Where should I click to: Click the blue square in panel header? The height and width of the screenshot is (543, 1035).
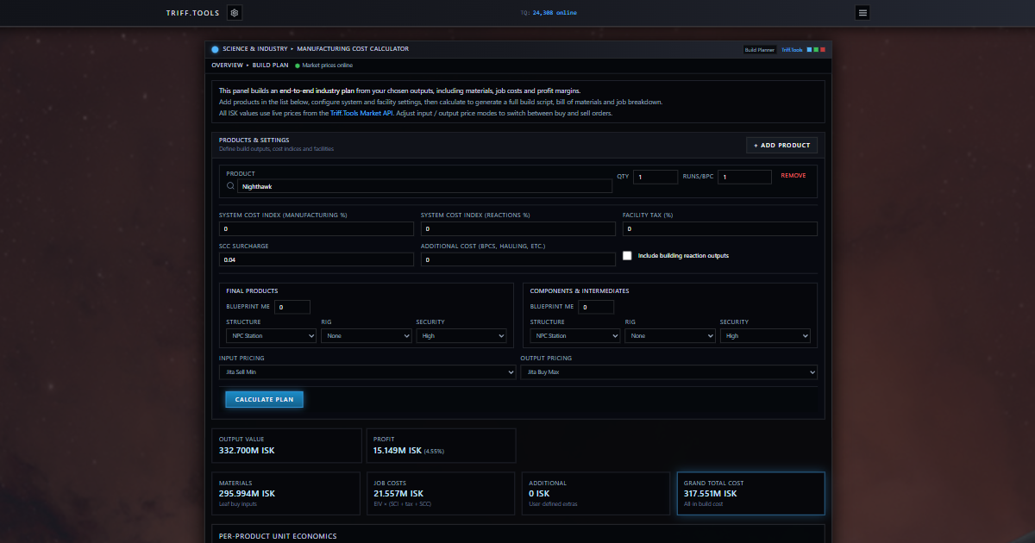[809, 50]
